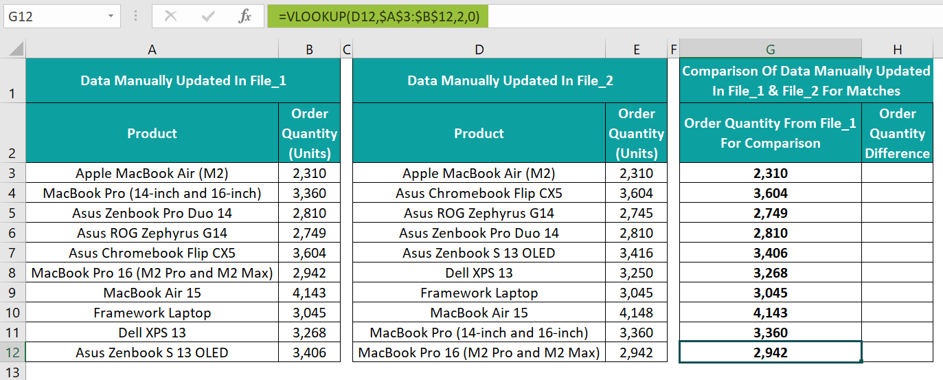Click cell B12 with value 3,406
Screen dimensions: 943x380
coord(310,353)
